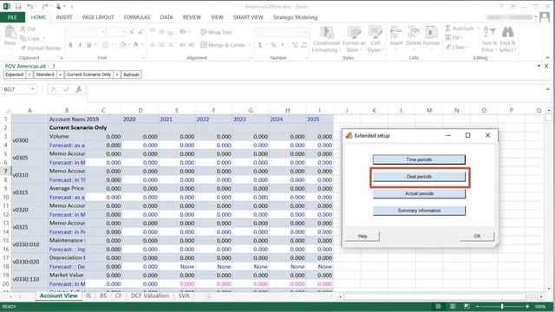Click Merge & Center
Viewport: 555px width, 312px height.
pyautogui.click(x=223, y=45)
